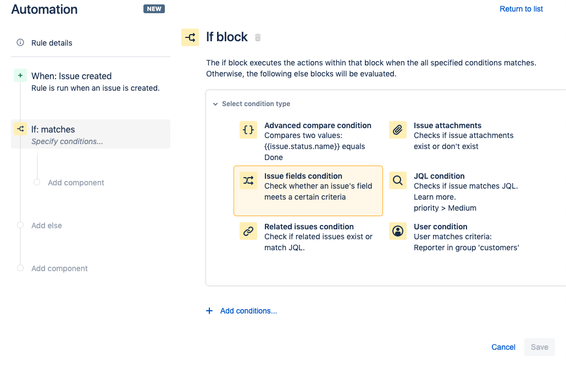Click the branch icon next to If block title

[190, 37]
